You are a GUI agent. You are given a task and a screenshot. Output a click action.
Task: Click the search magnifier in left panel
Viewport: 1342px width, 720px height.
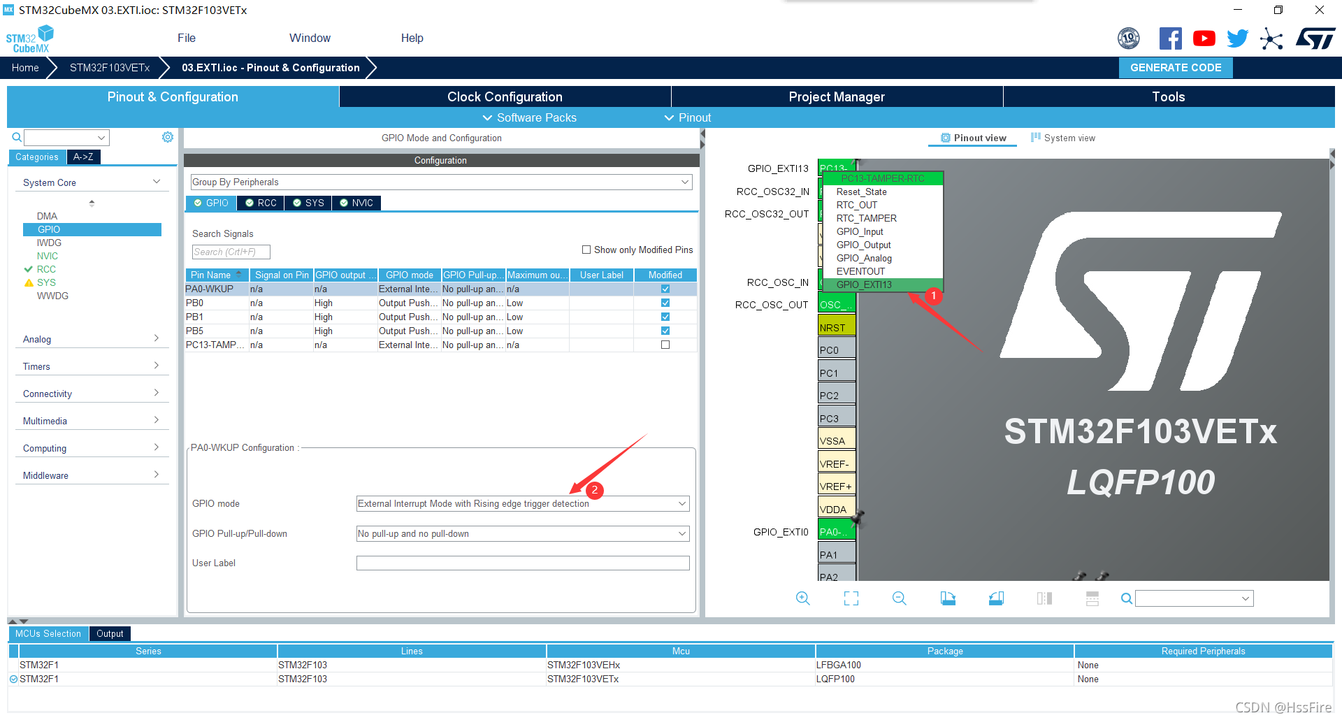[x=17, y=137]
